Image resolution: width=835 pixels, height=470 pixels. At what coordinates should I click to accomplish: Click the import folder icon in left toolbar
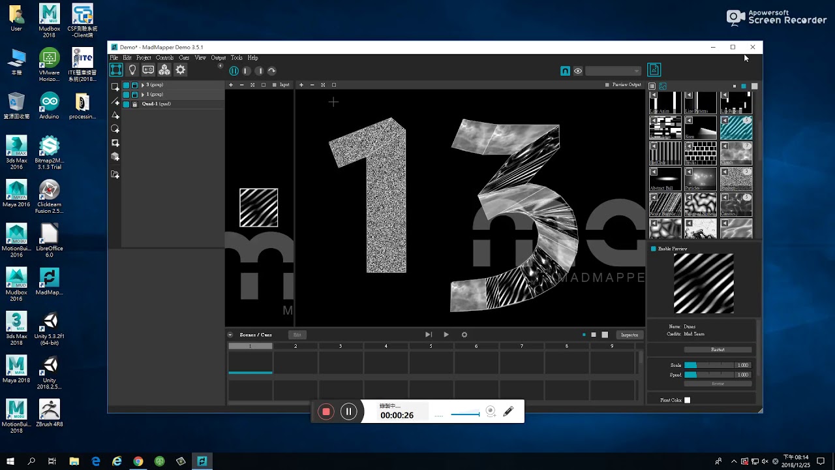pos(115,174)
